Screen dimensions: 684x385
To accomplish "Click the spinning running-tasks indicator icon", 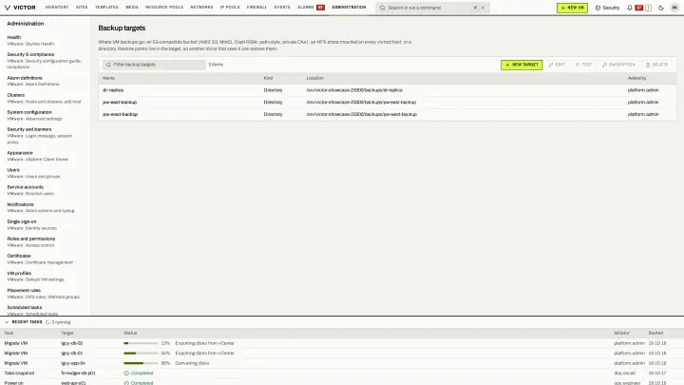I will pos(48,322).
